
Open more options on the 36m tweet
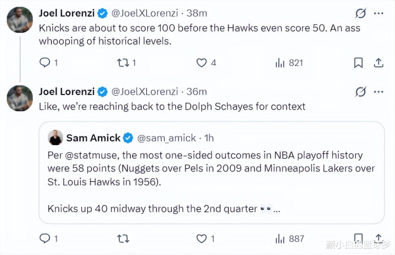[379, 92]
